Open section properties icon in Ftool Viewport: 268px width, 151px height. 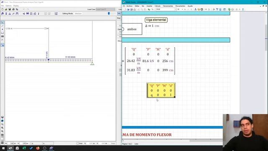(x=6, y=13)
